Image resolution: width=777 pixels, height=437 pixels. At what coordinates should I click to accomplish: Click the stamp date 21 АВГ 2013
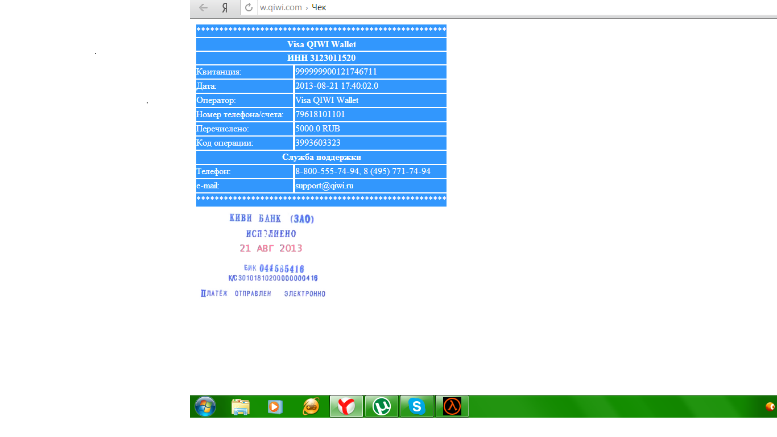point(271,248)
